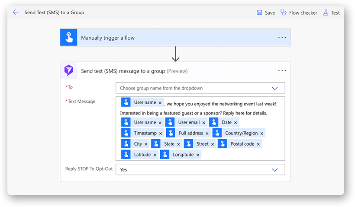Click the Choose group name placeholder text

[161, 88]
